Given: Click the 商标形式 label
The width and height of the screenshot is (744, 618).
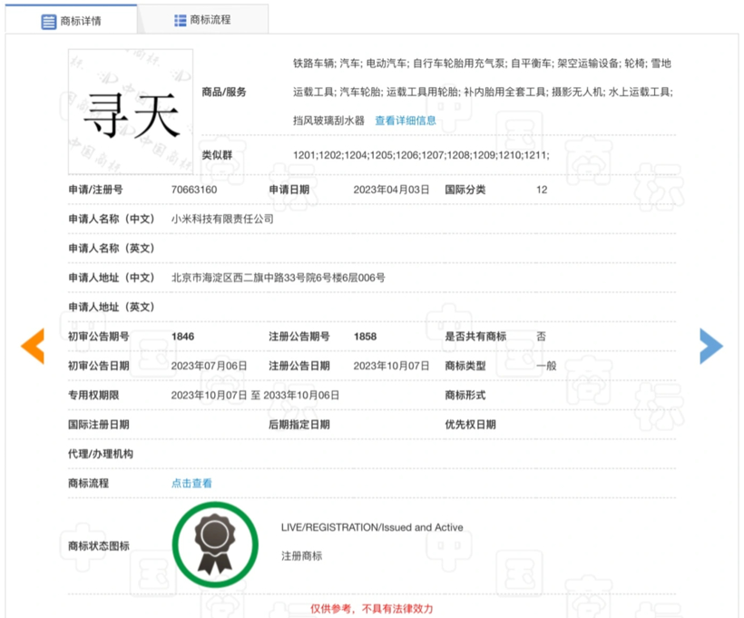Looking at the screenshot, I should pos(465,395).
